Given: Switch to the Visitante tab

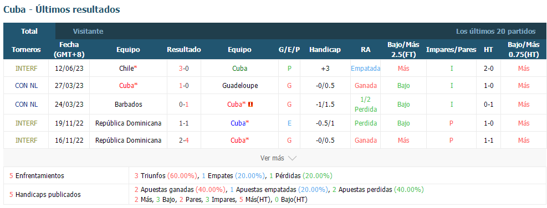Looking at the screenshot, I should point(88,32).
